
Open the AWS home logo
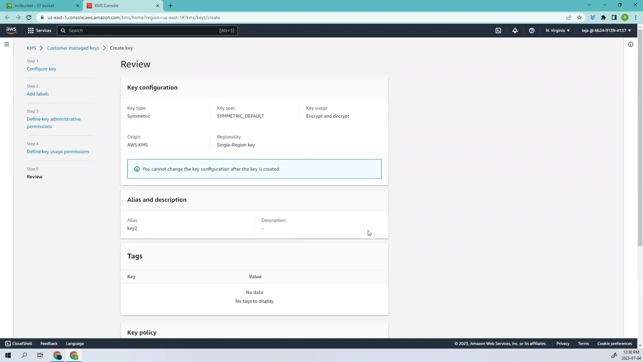pos(11,30)
